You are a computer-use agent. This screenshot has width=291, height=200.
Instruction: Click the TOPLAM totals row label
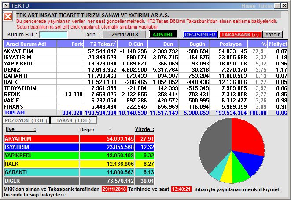(15, 113)
